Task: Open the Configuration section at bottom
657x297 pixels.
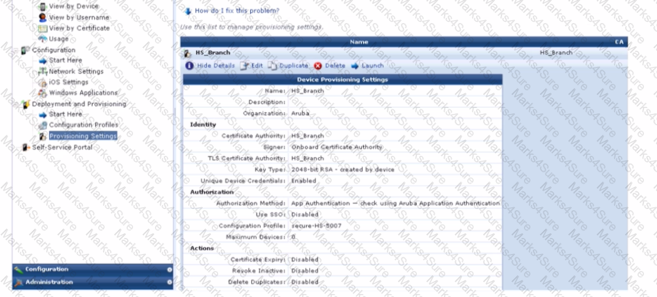Action: coord(93,269)
